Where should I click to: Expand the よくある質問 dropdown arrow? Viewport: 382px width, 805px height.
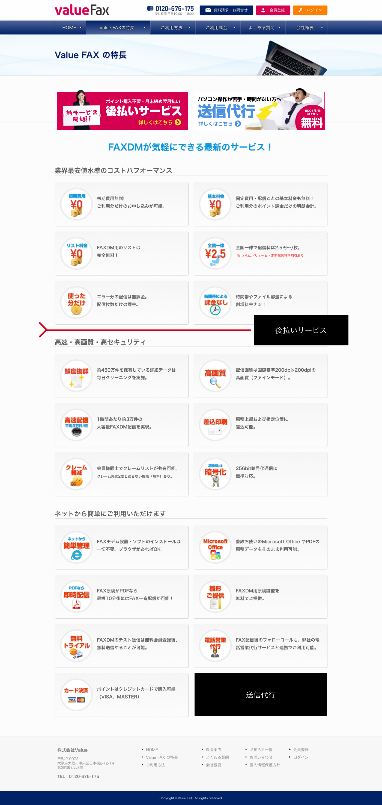pos(280,28)
